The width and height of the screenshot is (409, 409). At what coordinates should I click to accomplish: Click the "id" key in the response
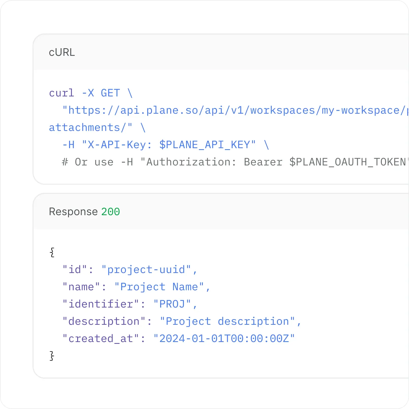[x=74, y=269]
